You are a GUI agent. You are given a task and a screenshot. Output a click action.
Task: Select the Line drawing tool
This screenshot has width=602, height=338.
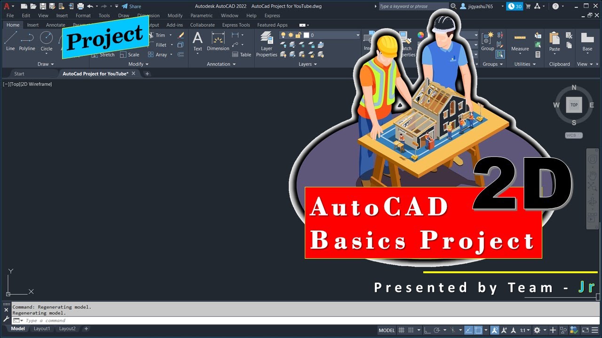tap(10, 41)
